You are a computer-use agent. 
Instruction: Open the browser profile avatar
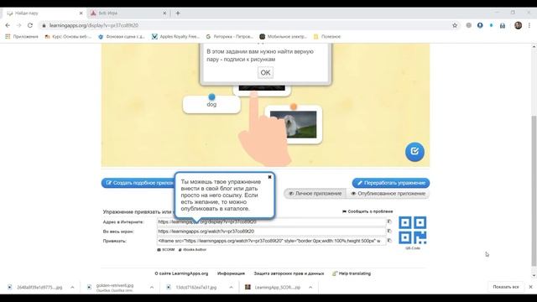click(519, 25)
